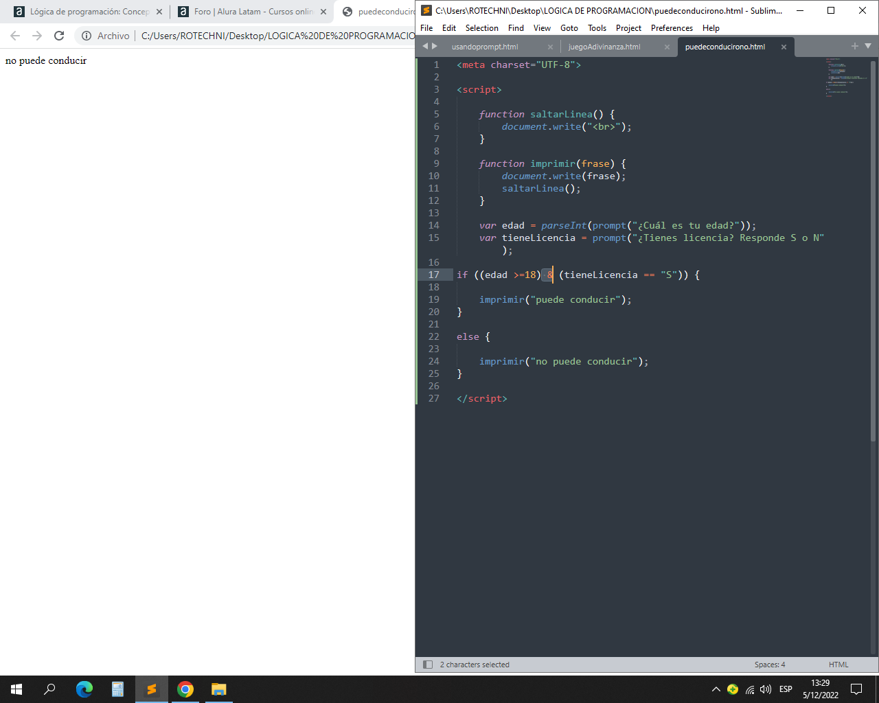Screen dimensions: 879x703
Task: Switch to Lógica de programación browser tab
Action: pos(88,12)
